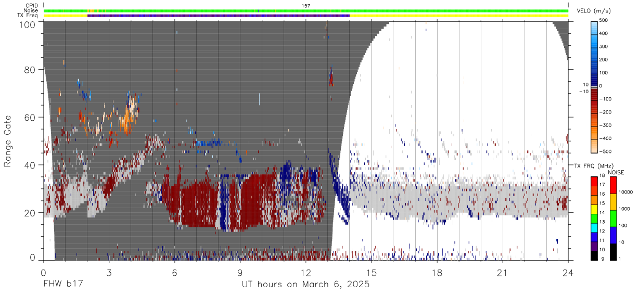This screenshot has width=639, height=295.
Task: Click the 21 UT hour tick label
Action: 503,272
